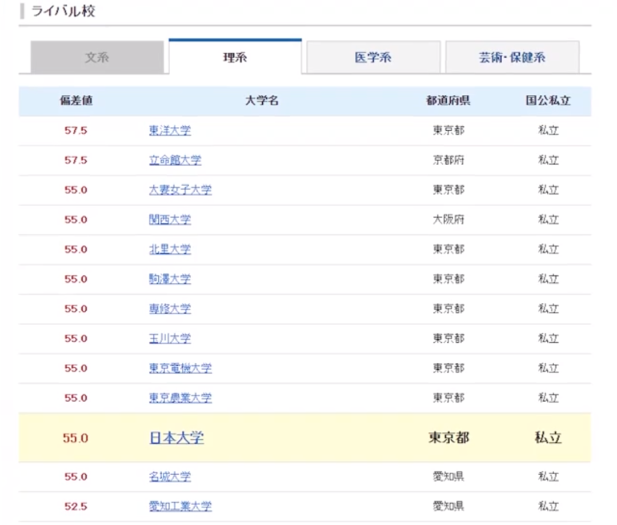617x525 pixels.
Task: Open the 芸術・保健系 tab
Action: pos(512,58)
